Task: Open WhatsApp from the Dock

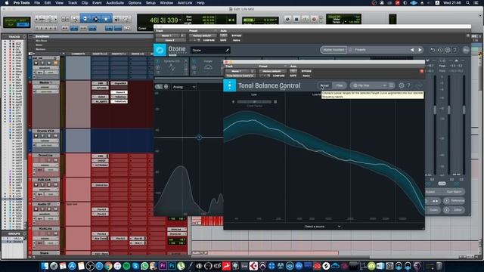Action: pos(144,265)
